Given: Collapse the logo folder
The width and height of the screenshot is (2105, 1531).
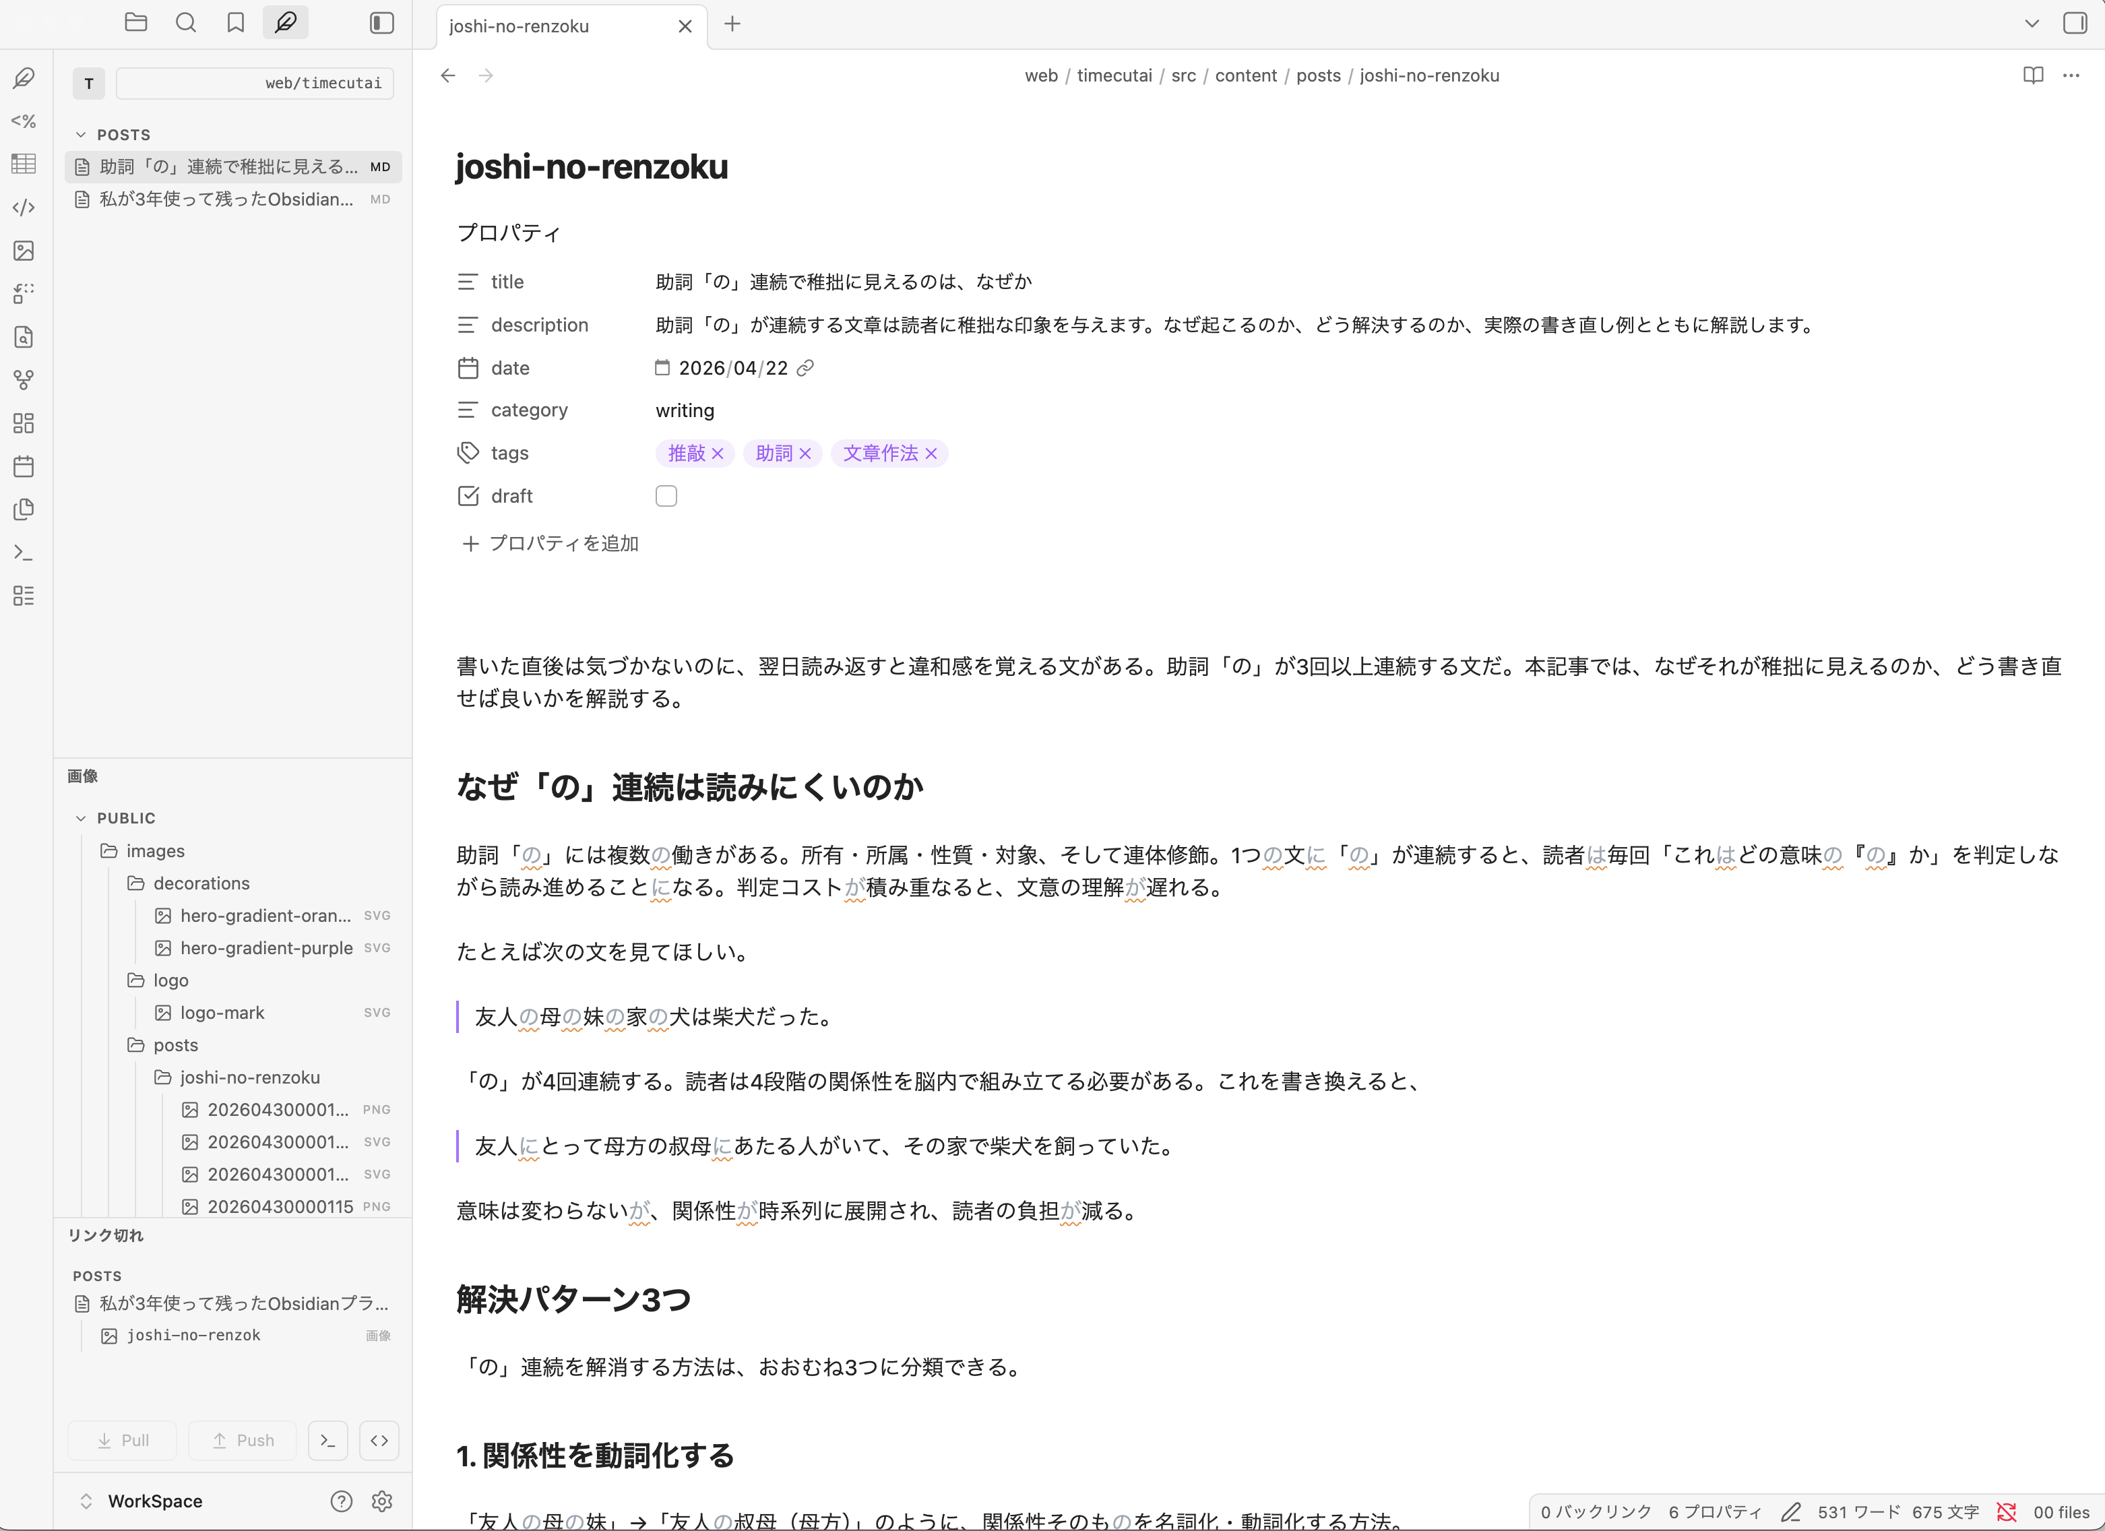Looking at the screenshot, I should point(158,980).
